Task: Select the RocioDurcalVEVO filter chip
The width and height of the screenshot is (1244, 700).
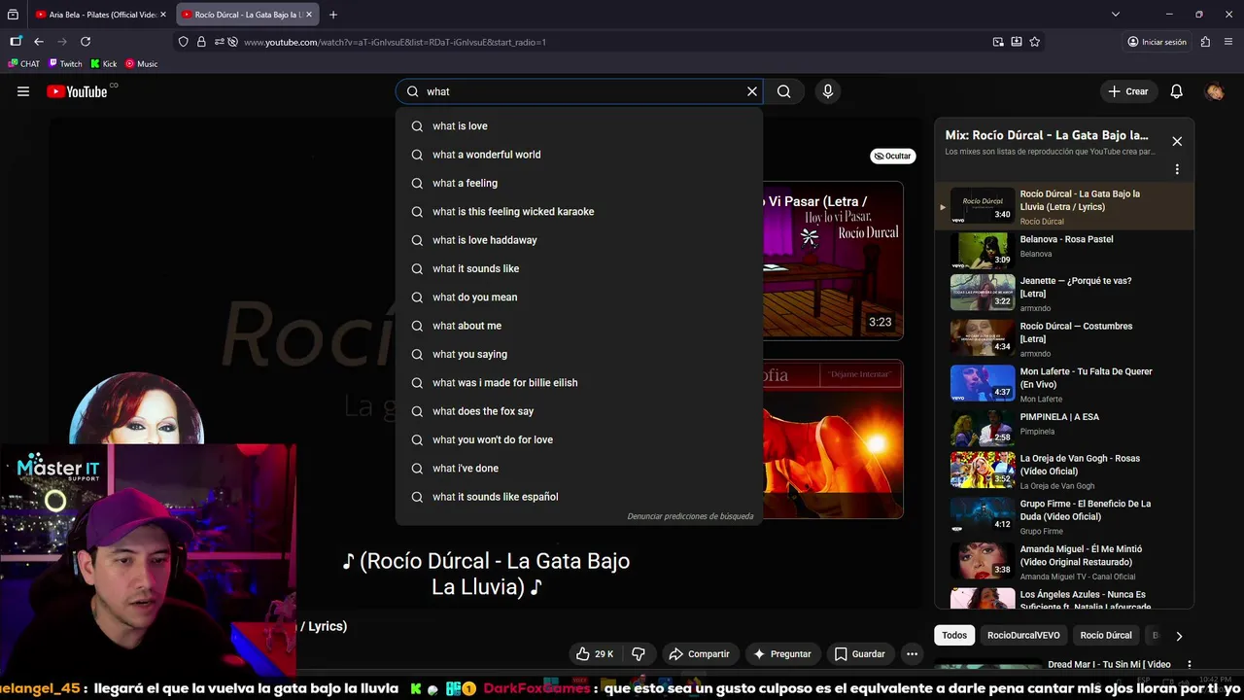Action: coord(1023,635)
